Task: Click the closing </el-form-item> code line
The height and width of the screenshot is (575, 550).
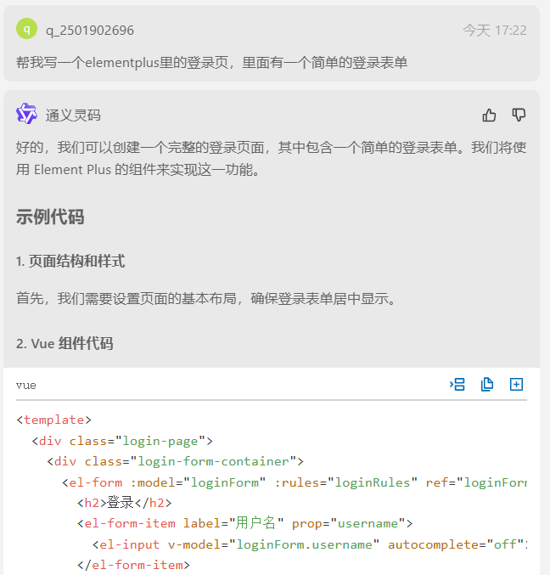Action: point(134,565)
